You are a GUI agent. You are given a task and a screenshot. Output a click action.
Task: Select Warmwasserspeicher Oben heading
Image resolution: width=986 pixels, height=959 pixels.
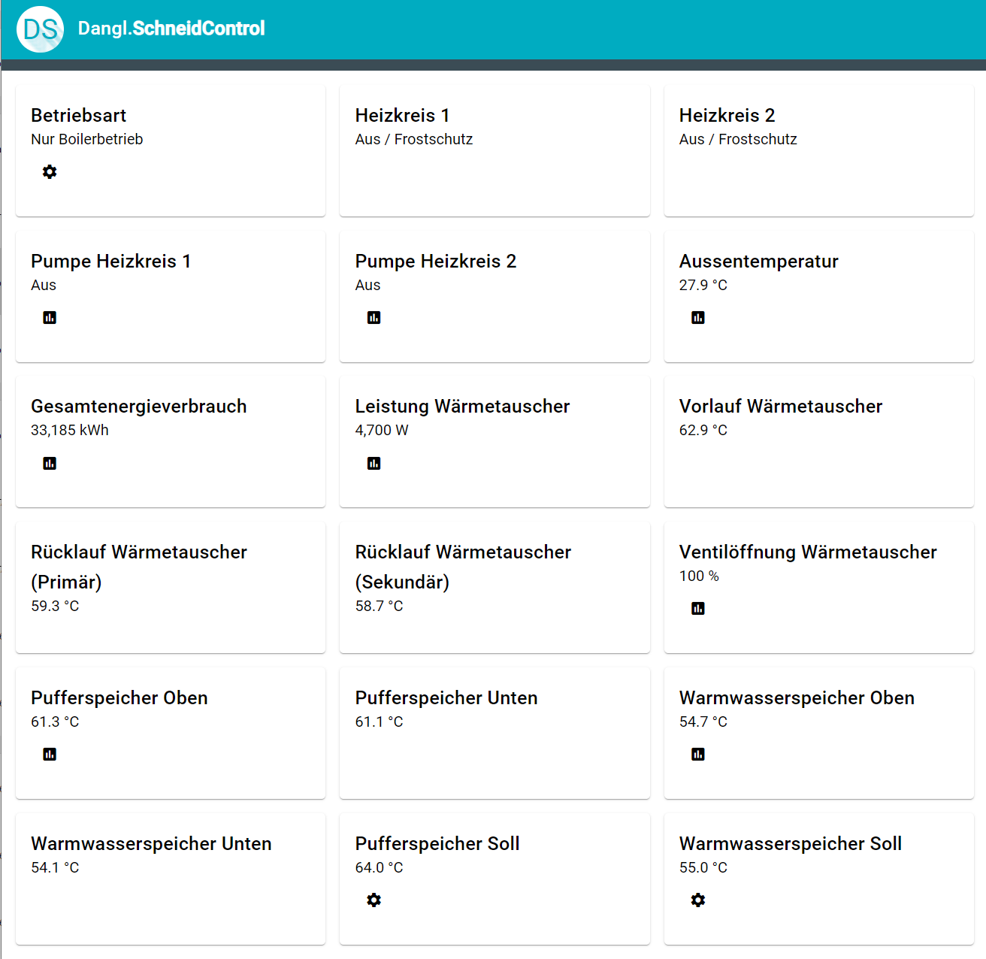point(797,697)
